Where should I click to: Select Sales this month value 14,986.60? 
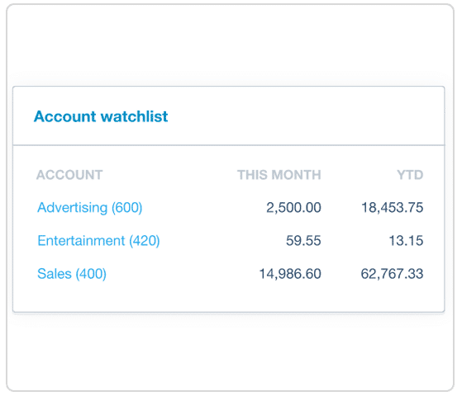pos(290,274)
